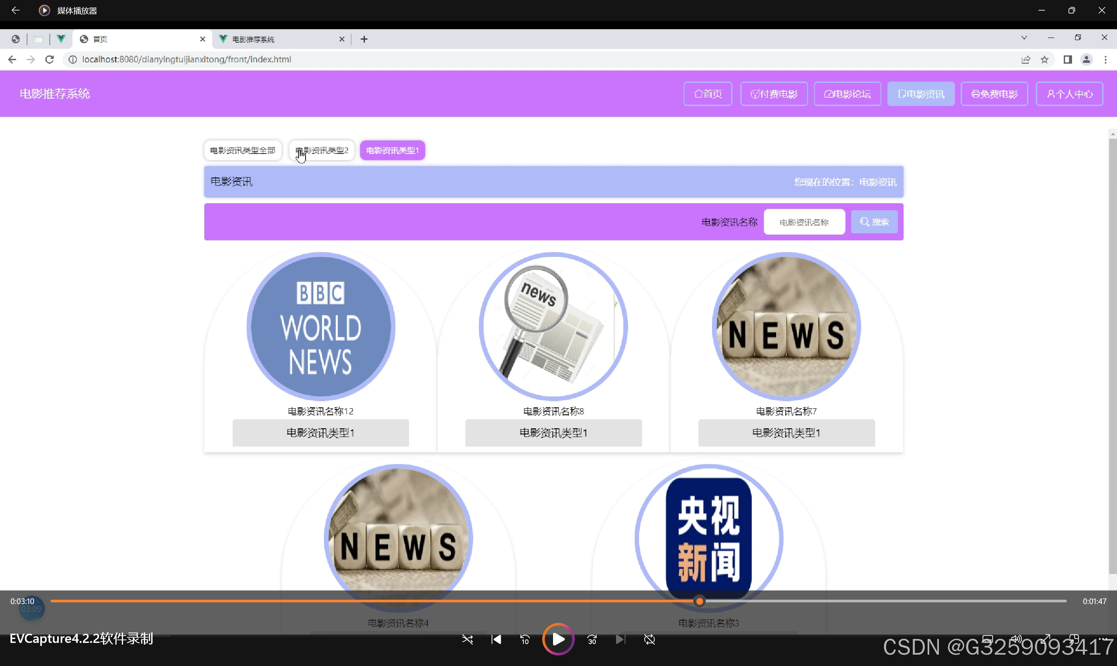Open more options in media player
This screenshot has width=1117, height=666.
[x=1103, y=639]
